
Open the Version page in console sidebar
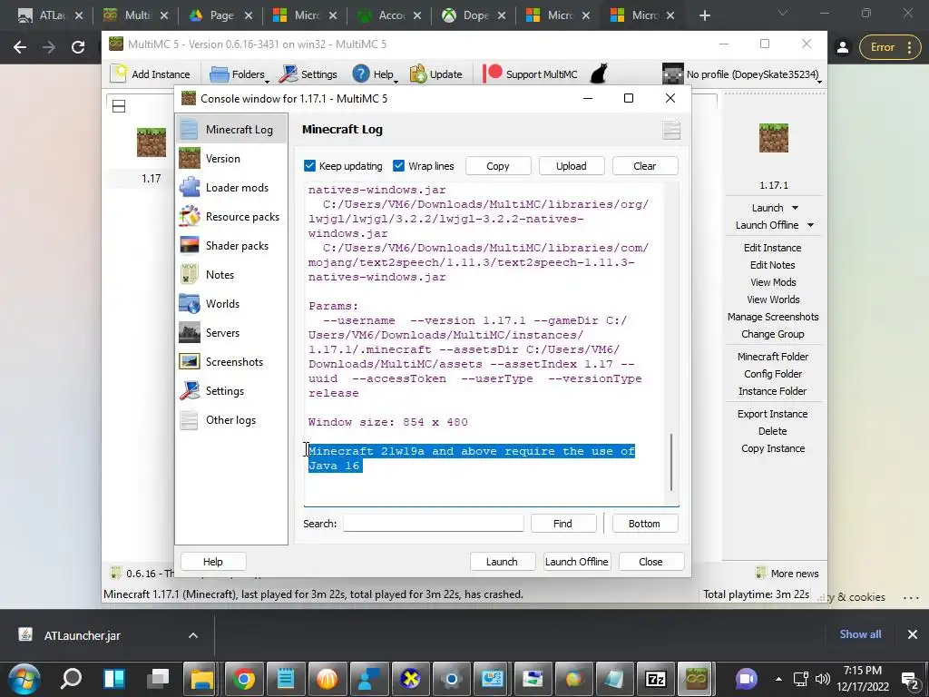231,158
